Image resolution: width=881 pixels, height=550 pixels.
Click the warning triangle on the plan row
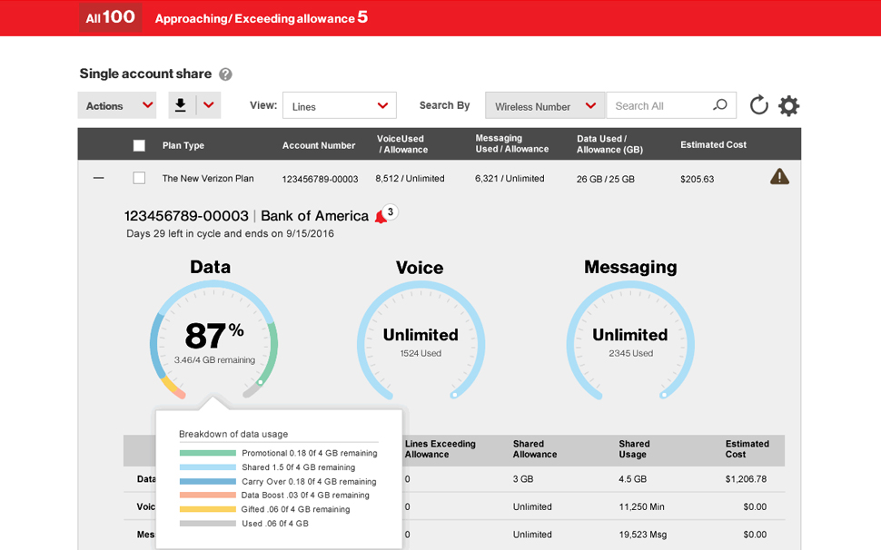pyautogui.click(x=779, y=177)
